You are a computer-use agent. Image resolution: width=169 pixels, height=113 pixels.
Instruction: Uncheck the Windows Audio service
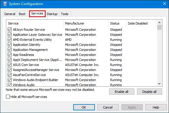9,85
